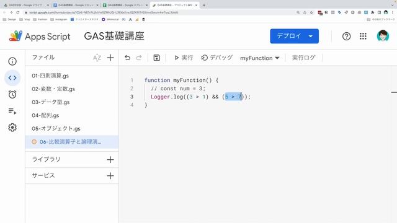Open the myFunction function selector dropdown

(260, 58)
